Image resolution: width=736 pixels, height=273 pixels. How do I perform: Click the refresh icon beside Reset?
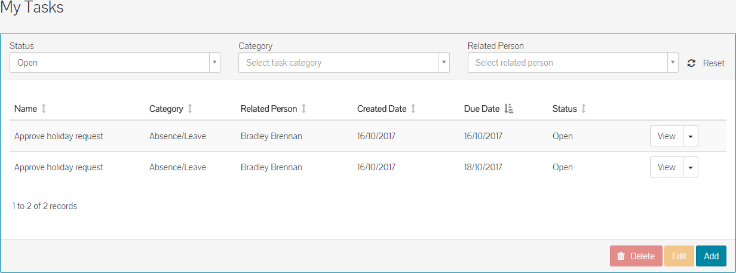point(691,63)
